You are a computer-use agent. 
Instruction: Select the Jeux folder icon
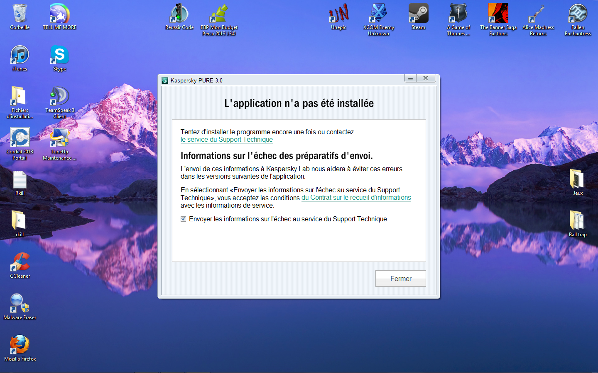pyautogui.click(x=578, y=182)
